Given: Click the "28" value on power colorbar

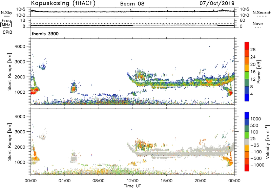Looking at the screenshot, I should [x=253, y=50].
